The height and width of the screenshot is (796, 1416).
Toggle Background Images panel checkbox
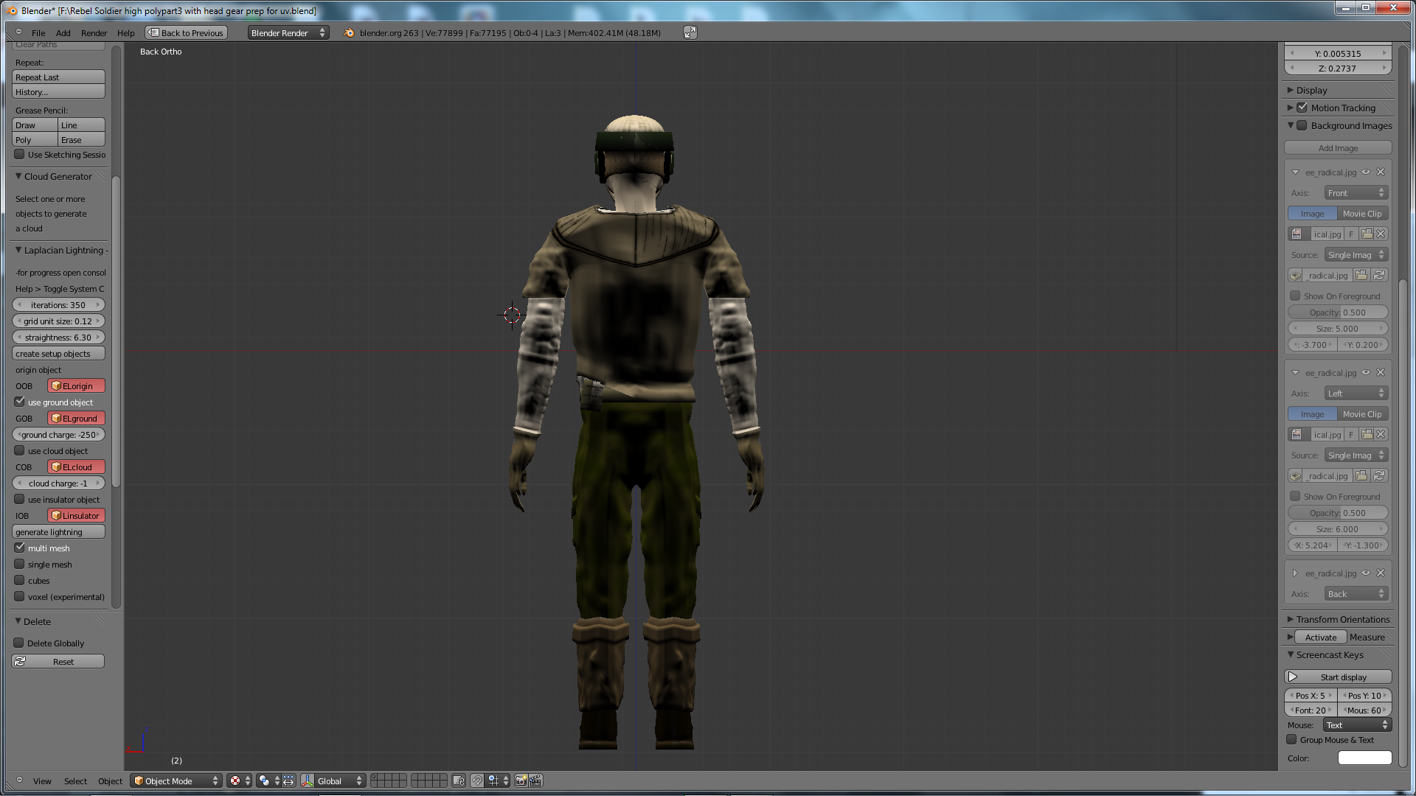[1302, 125]
